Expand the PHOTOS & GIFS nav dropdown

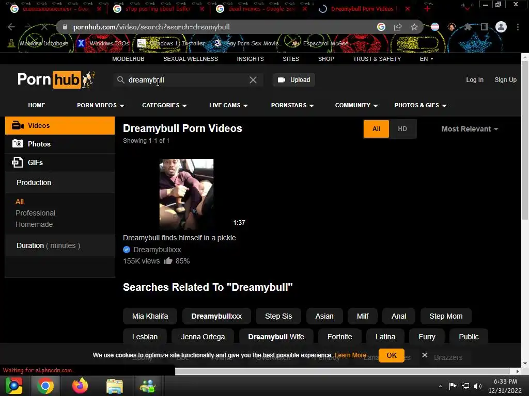click(x=421, y=105)
